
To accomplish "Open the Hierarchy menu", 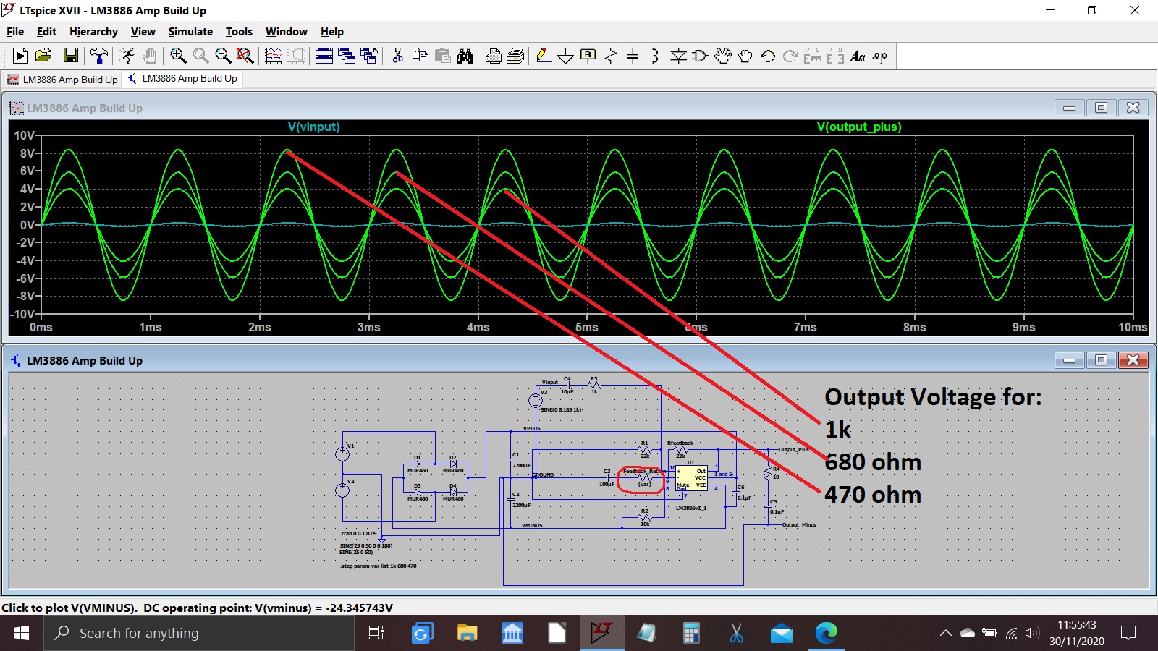I will pos(93,32).
